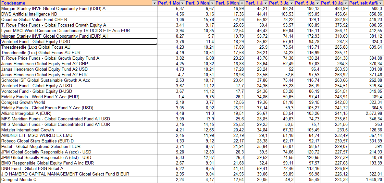This screenshot has width=384, height=183.
Task: Select Janus Henderson Global Equity Fund A2 EUR
Action: pyautogui.click(x=79, y=75)
